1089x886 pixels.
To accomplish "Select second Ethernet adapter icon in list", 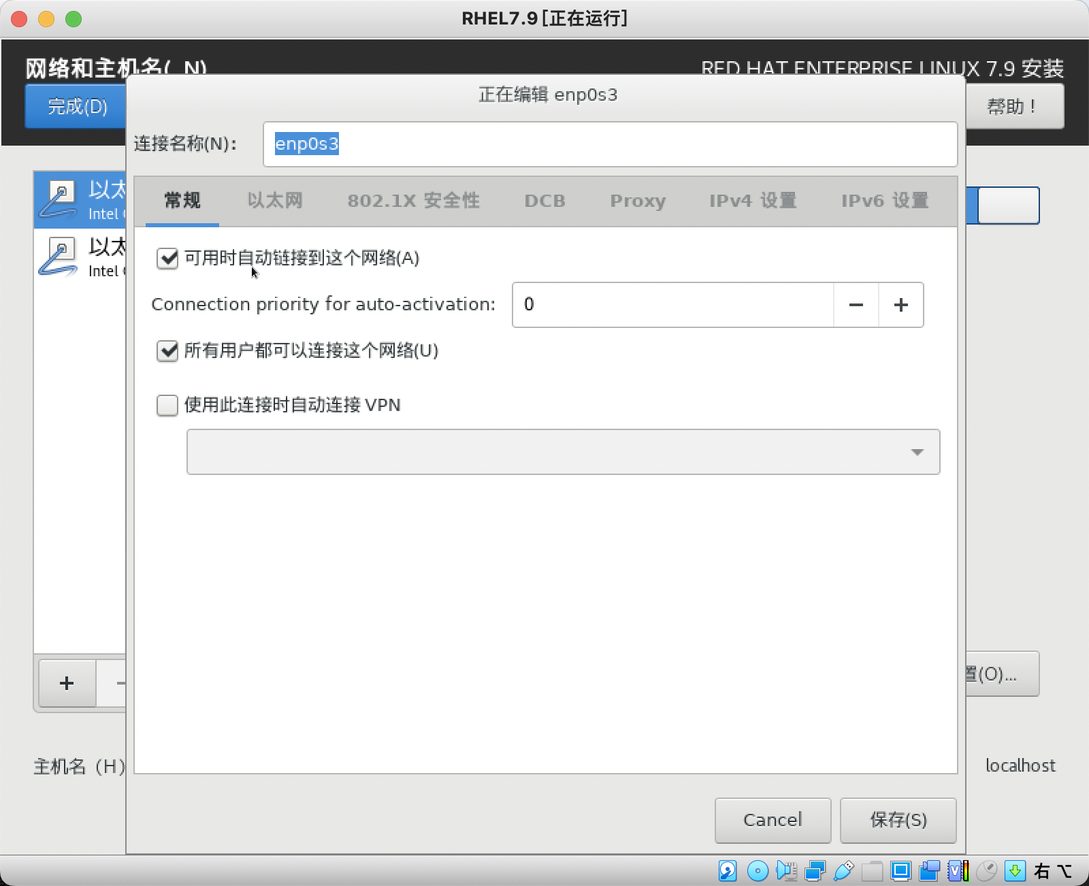I will pos(59,257).
